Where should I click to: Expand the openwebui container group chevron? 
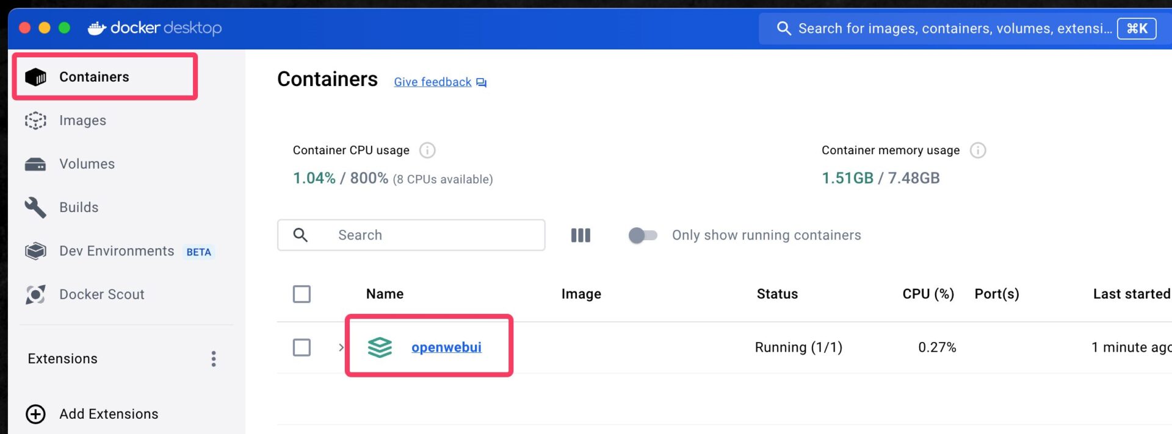341,347
